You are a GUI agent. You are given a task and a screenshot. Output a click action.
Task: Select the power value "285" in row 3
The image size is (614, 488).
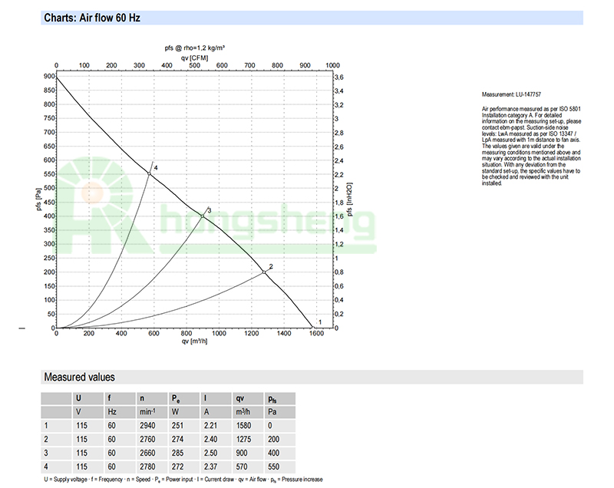(x=177, y=453)
